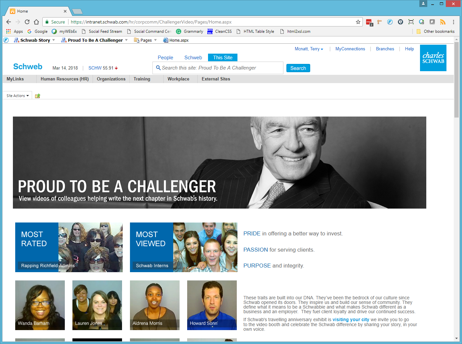Open the Social Feed Stream bookmark
This screenshot has height=344, width=462.
(x=102, y=31)
